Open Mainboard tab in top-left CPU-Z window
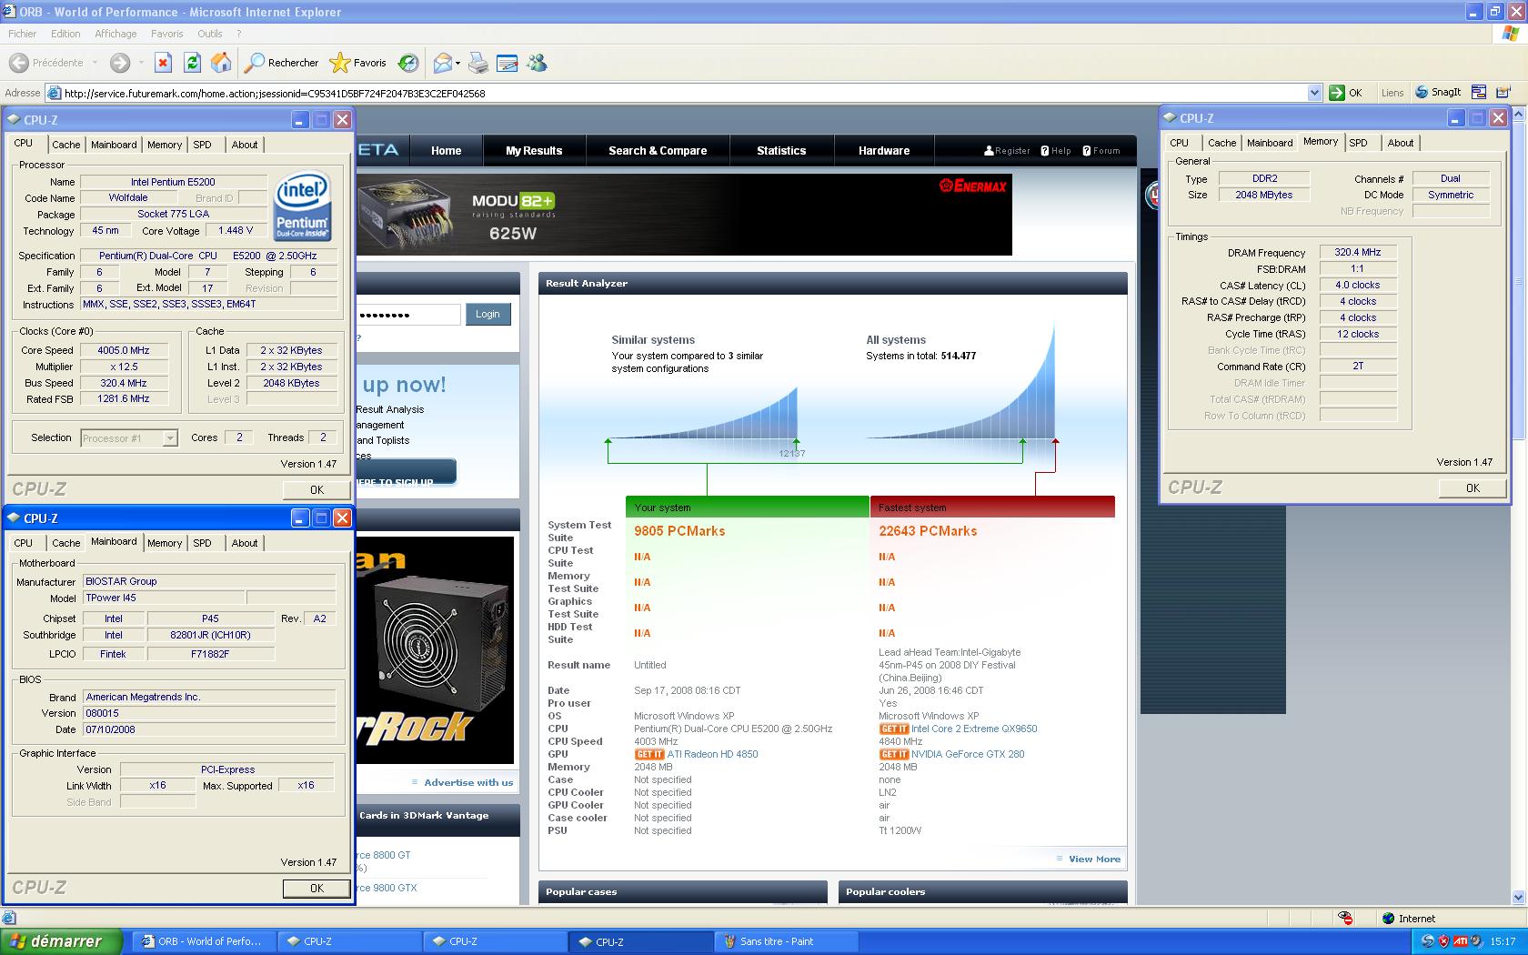The image size is (1528, 955). [114, 145]
